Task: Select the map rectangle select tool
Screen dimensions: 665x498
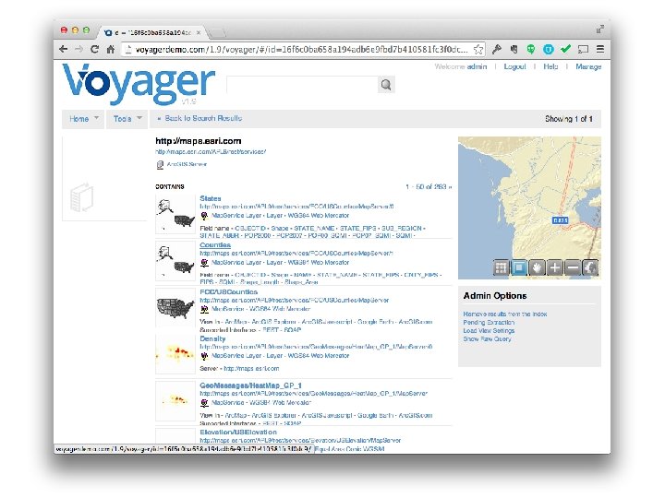Action: 519,267
